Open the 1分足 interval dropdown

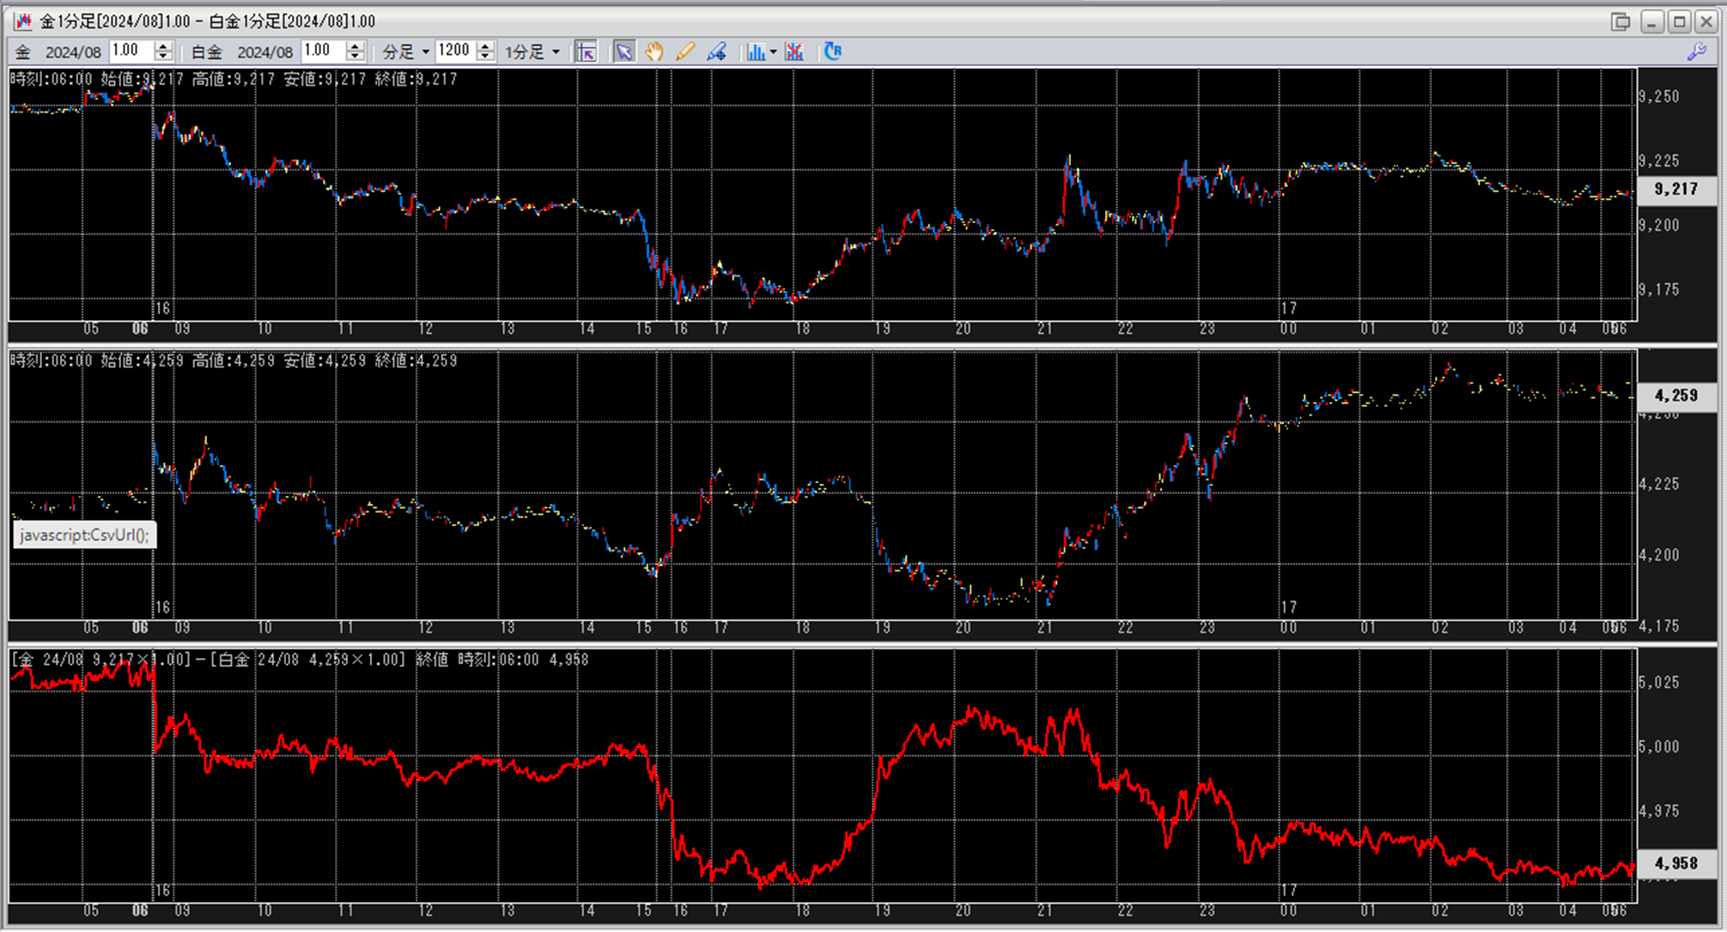[x=532, y=52]
